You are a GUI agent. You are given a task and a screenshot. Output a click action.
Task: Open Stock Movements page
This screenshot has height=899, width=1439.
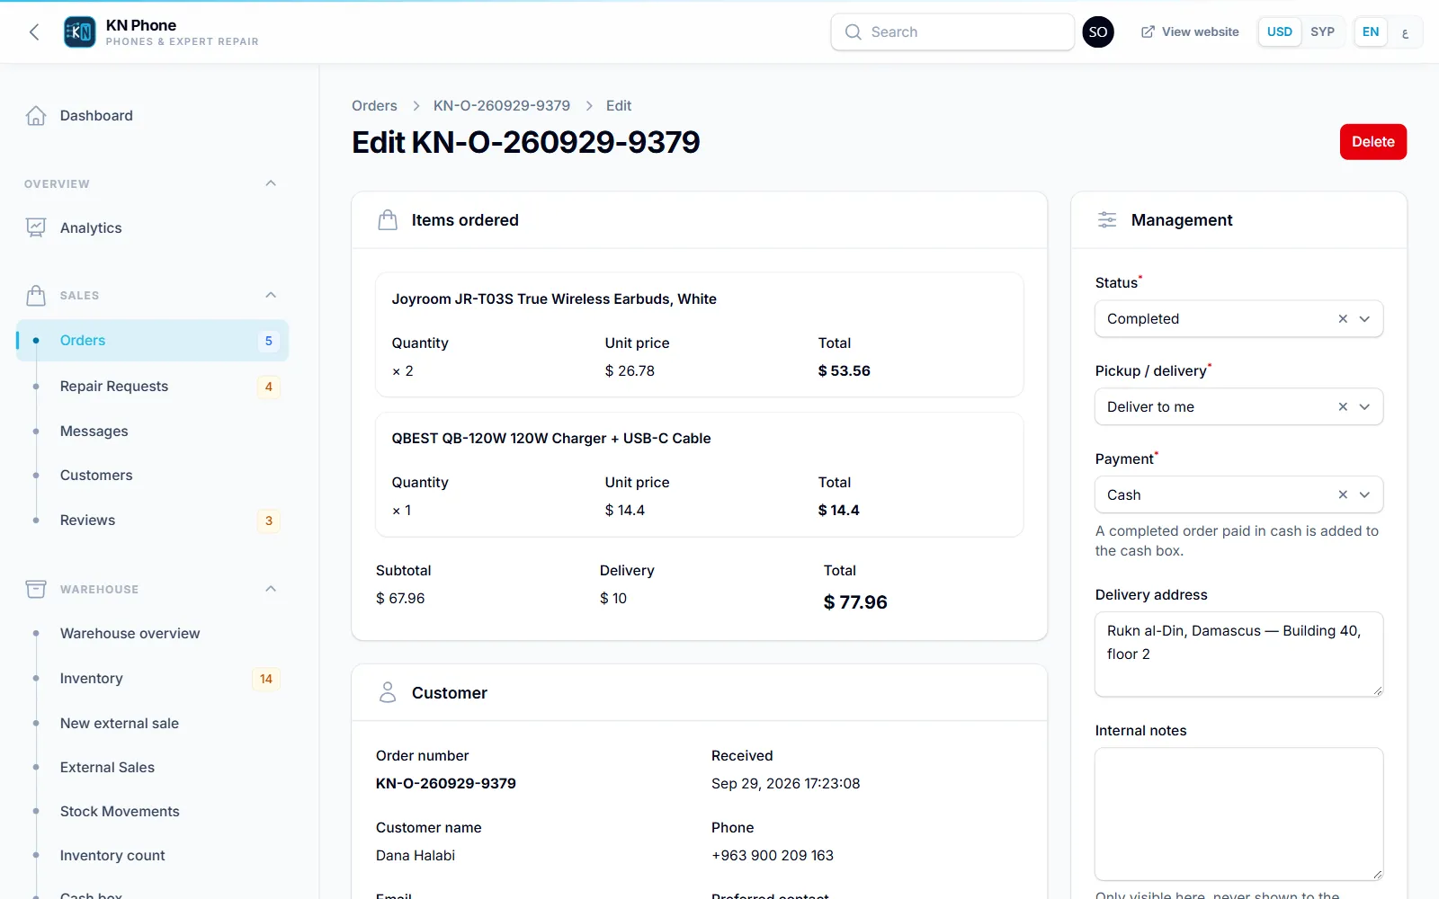tap(153, 812)
